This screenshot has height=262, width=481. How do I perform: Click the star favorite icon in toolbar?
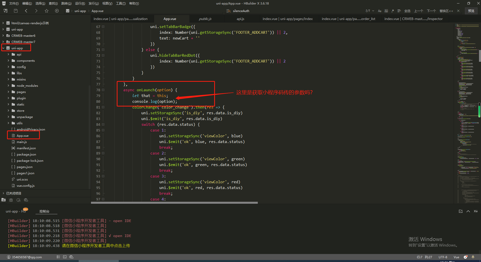click(47, 11)
